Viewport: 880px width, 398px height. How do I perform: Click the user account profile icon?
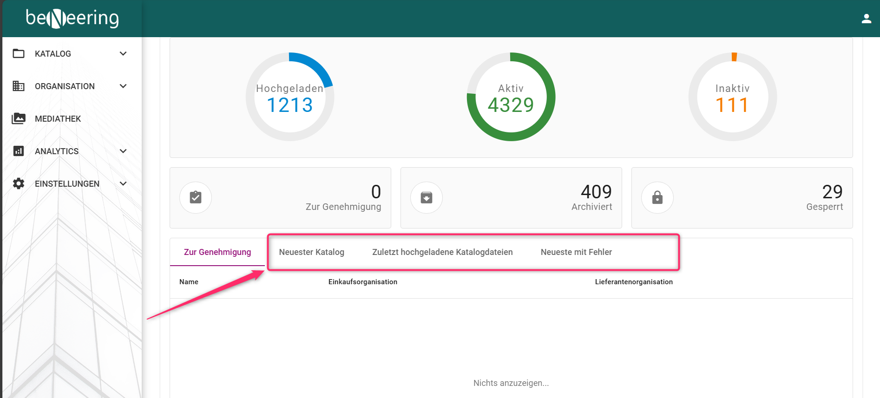pyautogui.click(x=866, y=19)
